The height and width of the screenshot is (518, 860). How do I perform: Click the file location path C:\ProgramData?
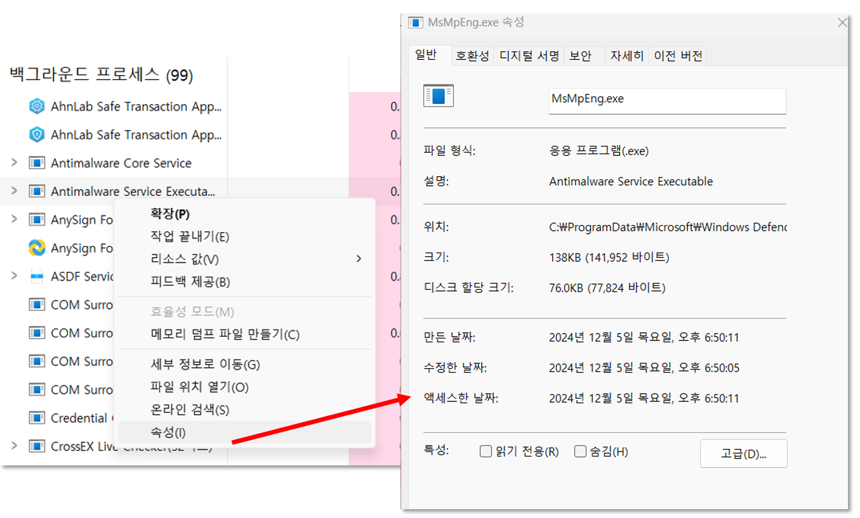pyautogui.click(x=668, y=227)
